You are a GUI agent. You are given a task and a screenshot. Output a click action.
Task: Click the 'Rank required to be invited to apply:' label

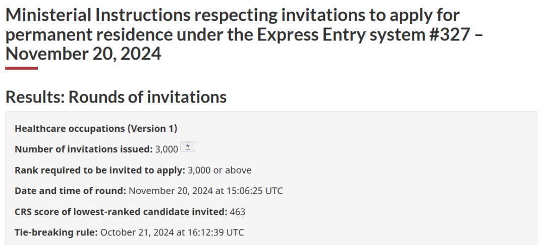click(100, 170)
